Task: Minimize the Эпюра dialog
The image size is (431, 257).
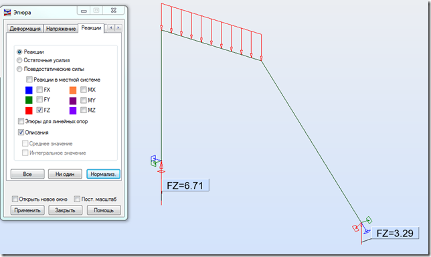Action: (x=84, y=11)
